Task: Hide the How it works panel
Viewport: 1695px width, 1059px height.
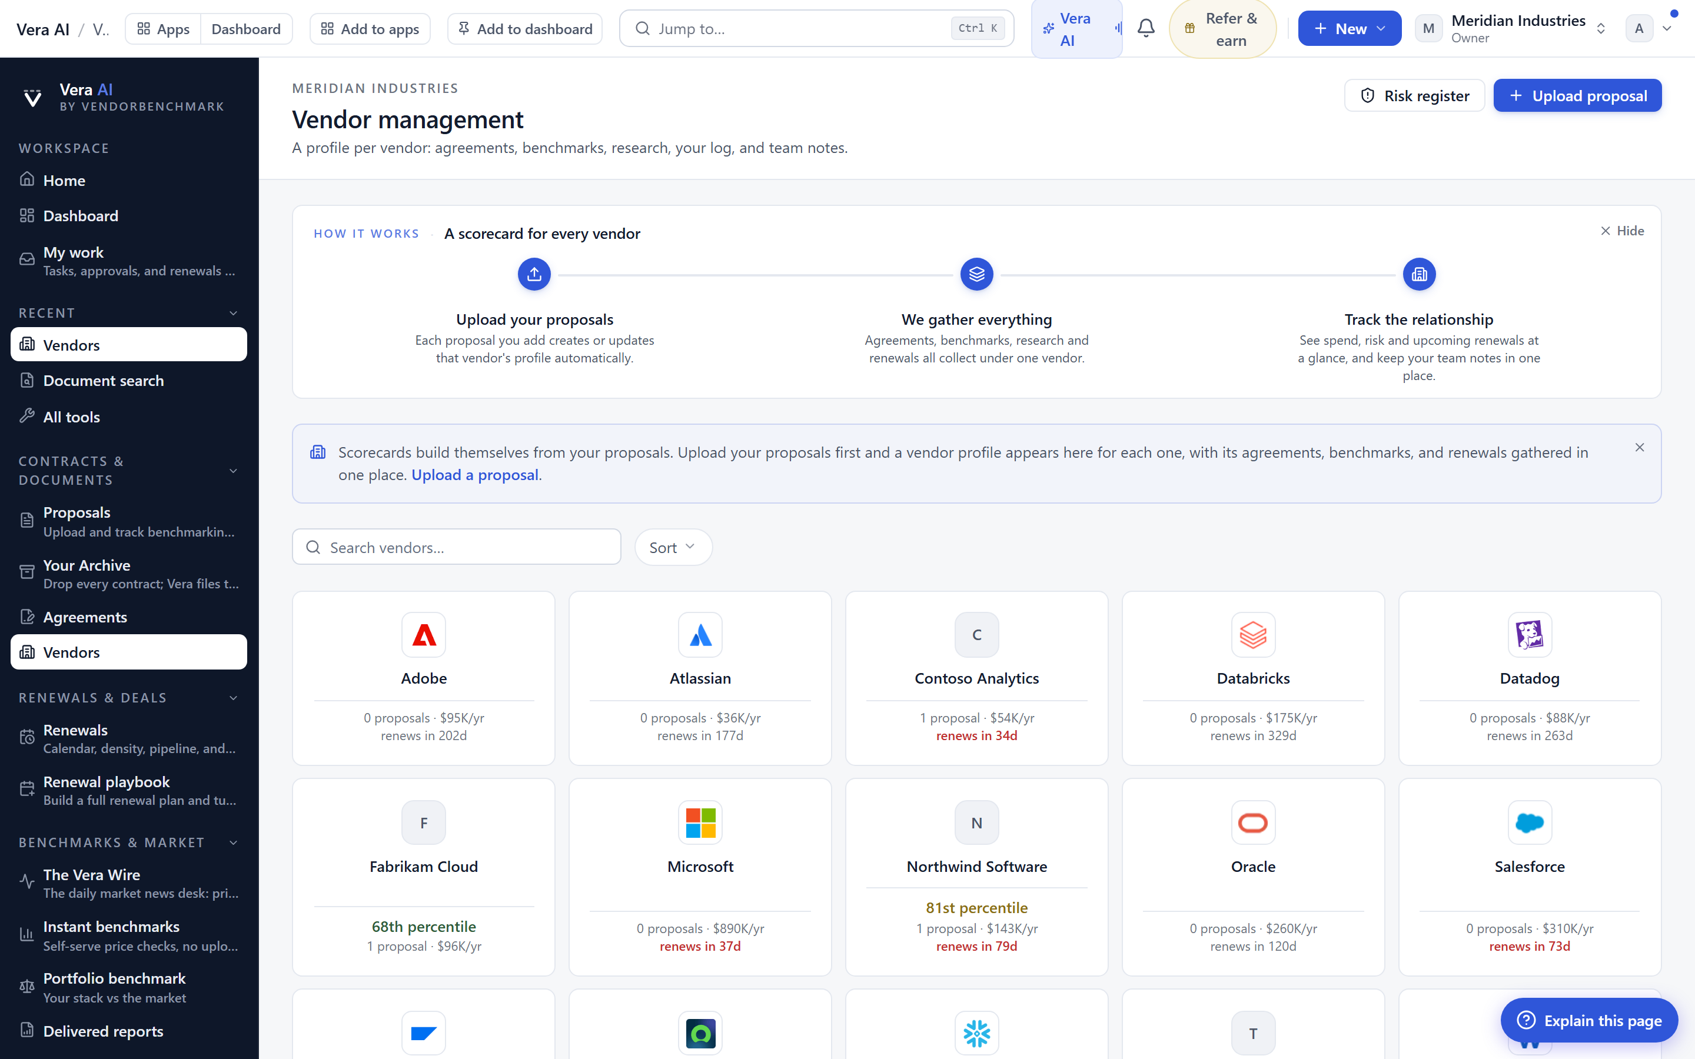Action: (x=1622, y=231)
